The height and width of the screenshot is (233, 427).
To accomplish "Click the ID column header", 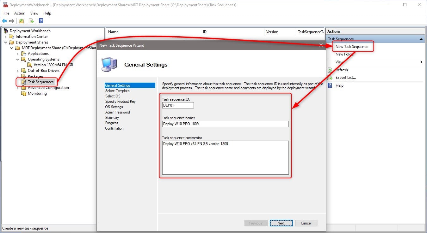I will (232, 32).
